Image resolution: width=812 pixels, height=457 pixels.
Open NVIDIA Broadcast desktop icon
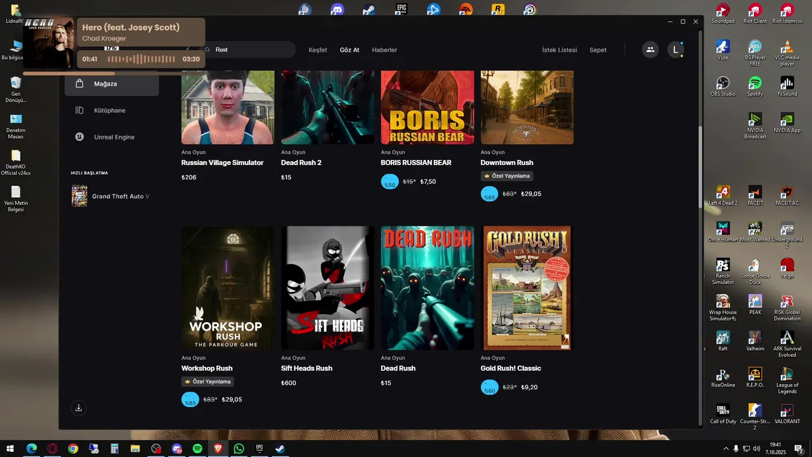(755, 126)
